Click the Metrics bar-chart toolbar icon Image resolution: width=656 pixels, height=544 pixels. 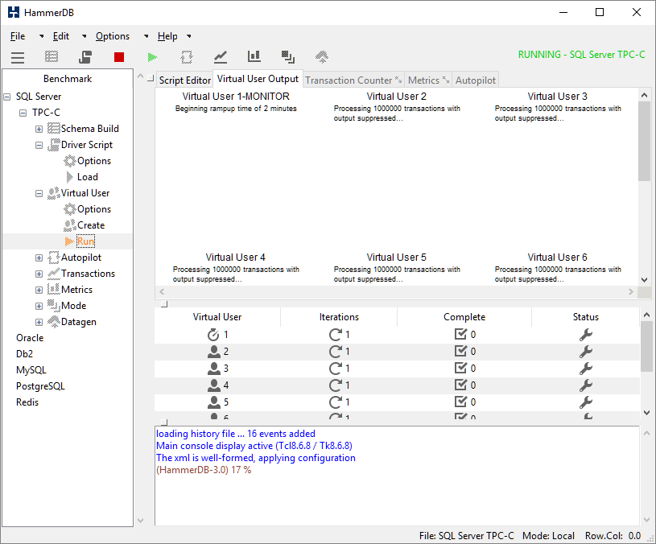tap(254, 57)
